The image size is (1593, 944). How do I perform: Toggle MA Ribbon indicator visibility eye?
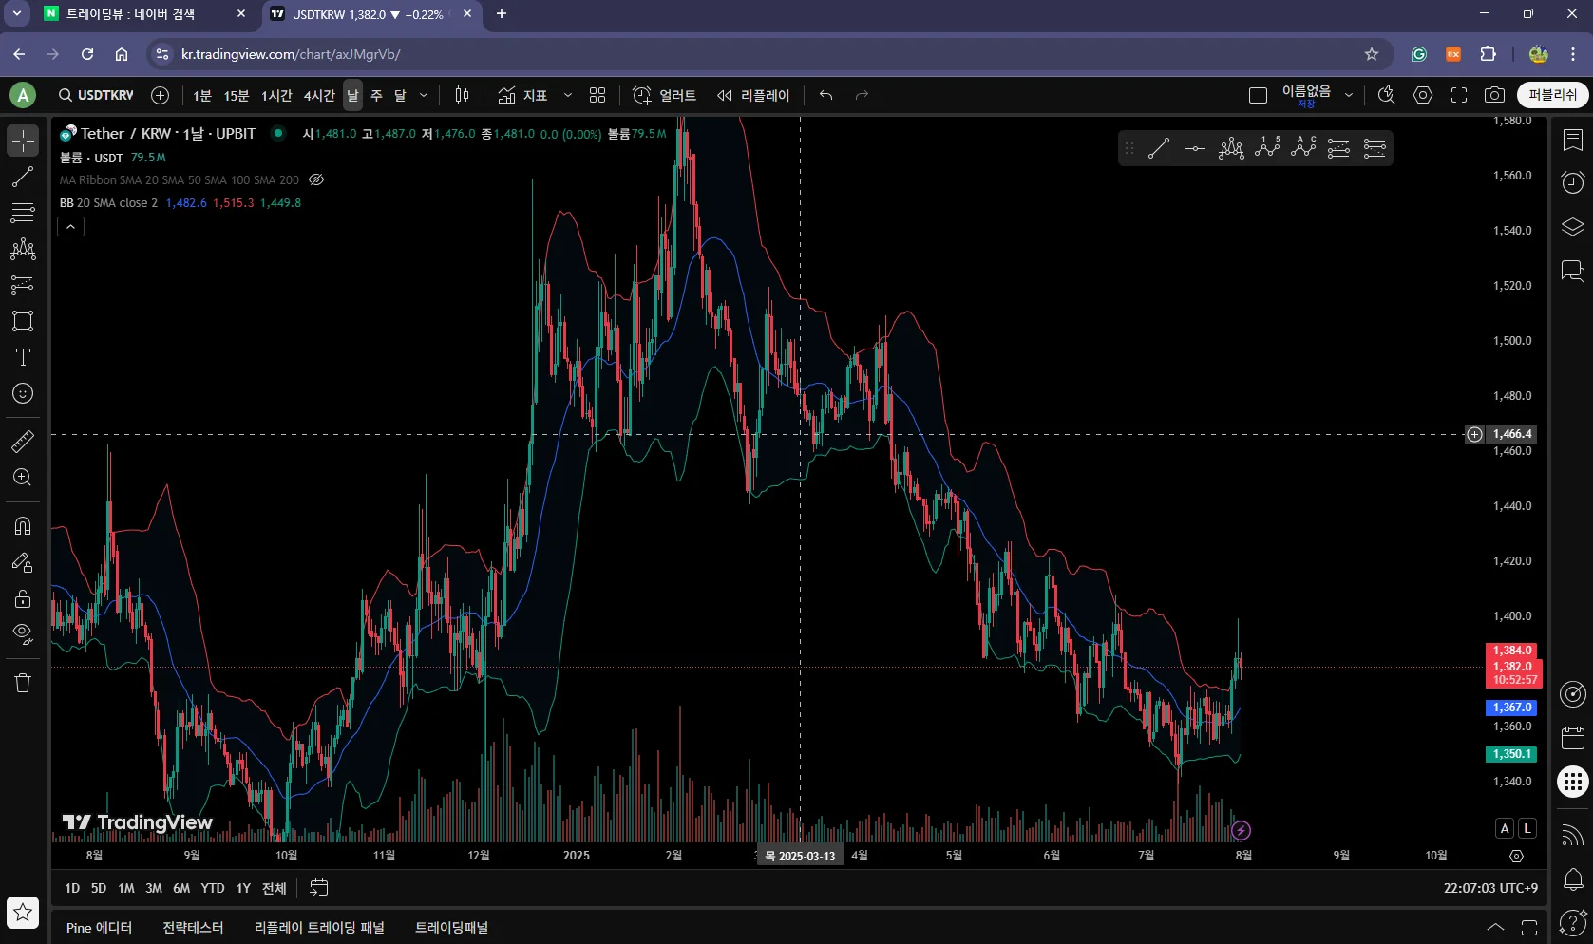coord(317,179)
